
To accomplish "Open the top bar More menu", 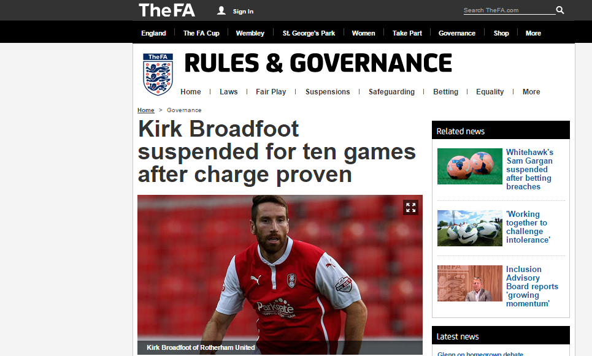I will coord(533,33).
